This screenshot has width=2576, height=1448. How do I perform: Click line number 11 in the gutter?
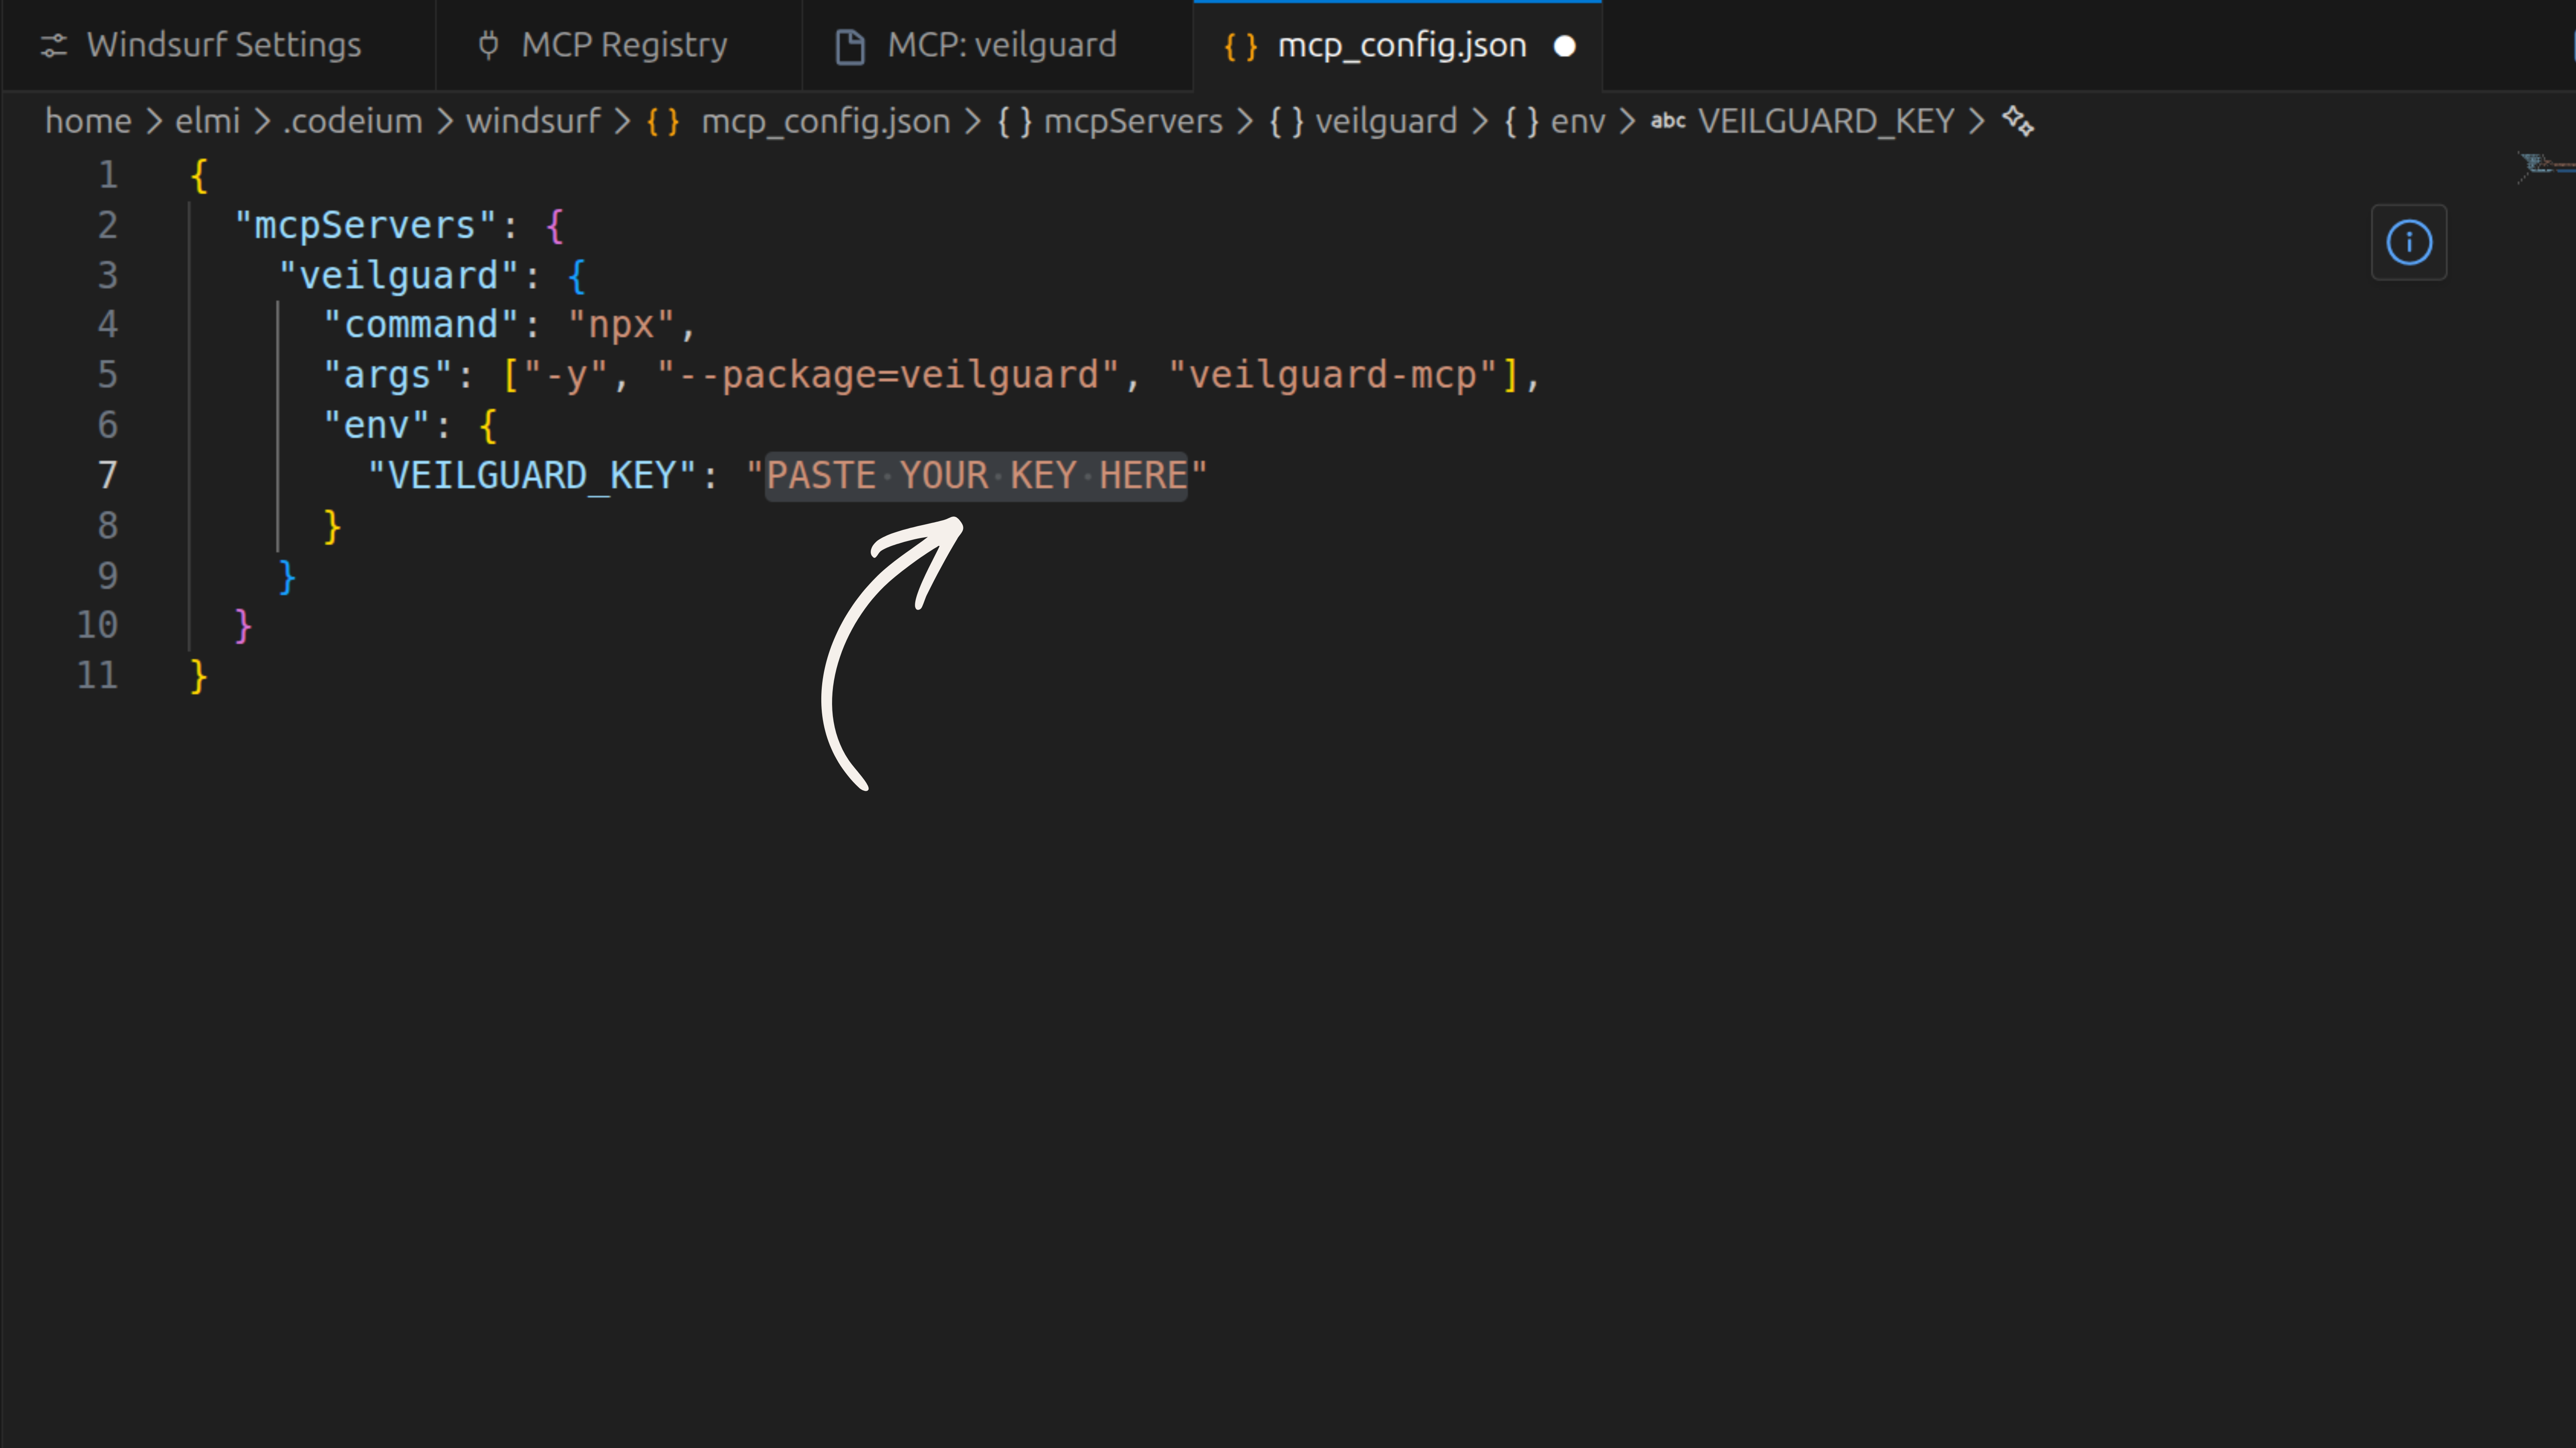click(x=97, y=676)
